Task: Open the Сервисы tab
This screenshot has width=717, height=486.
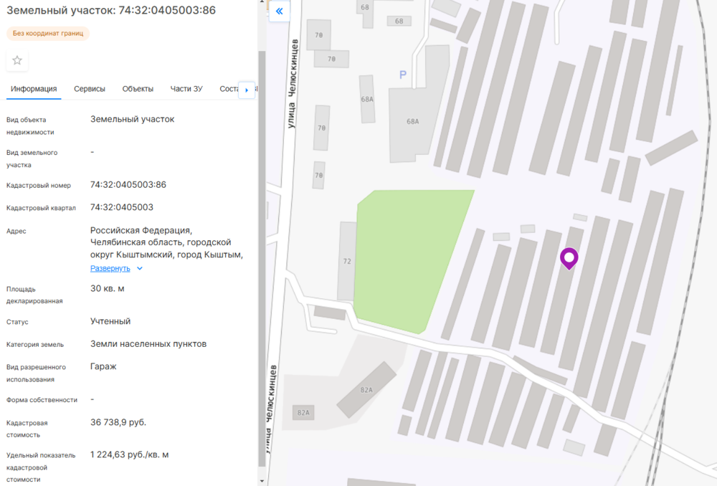Action: click(x=90, y=89)
